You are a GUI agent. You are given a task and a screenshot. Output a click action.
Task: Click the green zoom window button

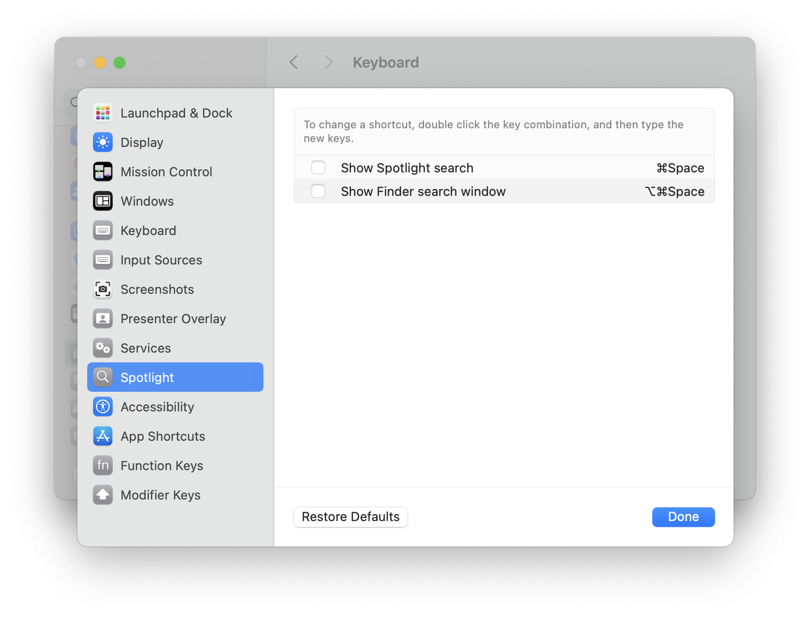(x=119, y=63)
